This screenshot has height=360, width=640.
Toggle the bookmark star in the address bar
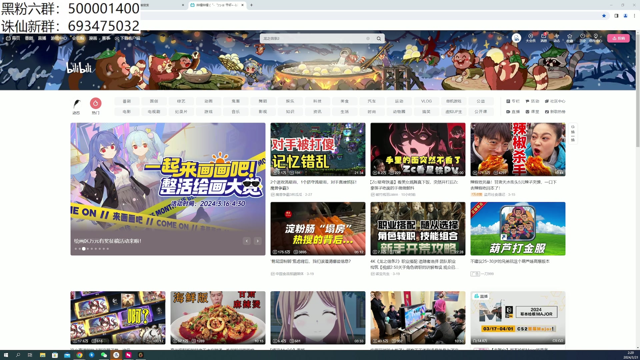point(604,16)
